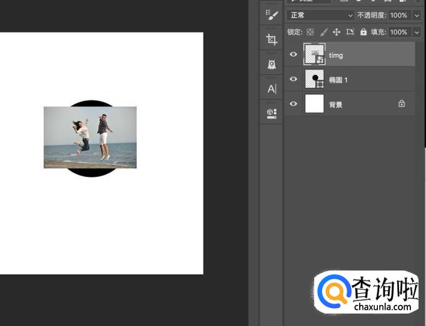
Task: Toggle visibility of the 椭圆 1 layer
Action: [x=294, y=79]
